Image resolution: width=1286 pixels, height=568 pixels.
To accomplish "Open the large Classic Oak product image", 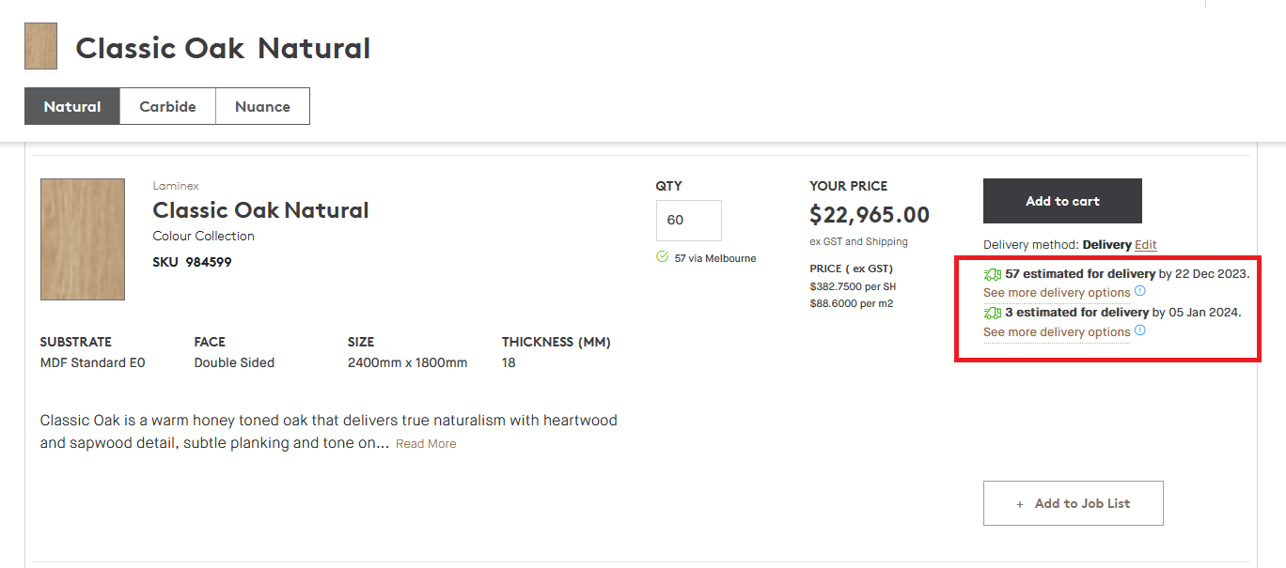I will 83,239.
